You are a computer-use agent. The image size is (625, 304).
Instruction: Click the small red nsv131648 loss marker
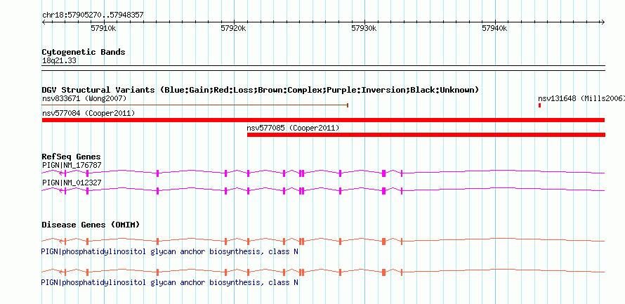[x=539, y=105]
